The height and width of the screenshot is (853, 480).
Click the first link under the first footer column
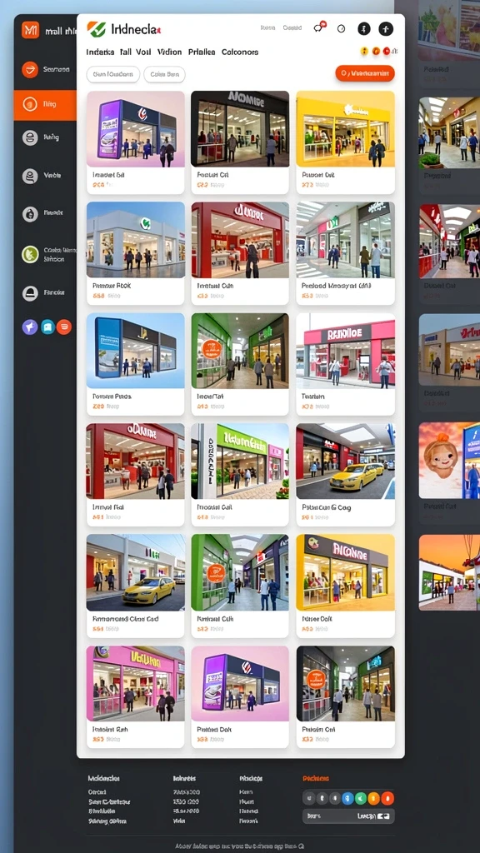(97, 792)
